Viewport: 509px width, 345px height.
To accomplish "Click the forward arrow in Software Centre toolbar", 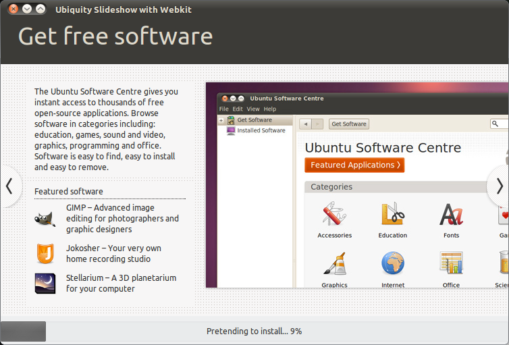I will (317, 124).
